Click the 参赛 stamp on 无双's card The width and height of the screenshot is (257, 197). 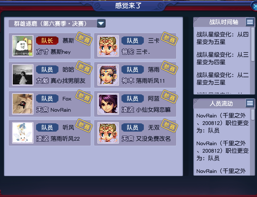click(x=169, y=125)
